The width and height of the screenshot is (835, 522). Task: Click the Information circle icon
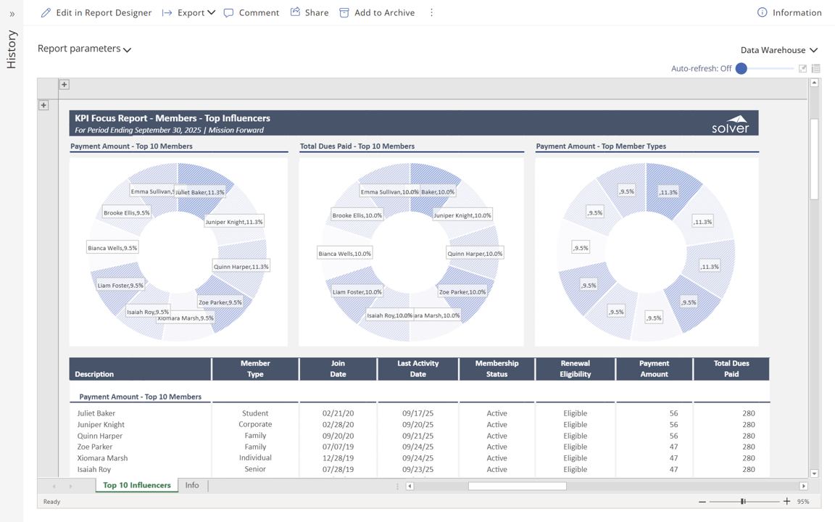coord(762,12)
